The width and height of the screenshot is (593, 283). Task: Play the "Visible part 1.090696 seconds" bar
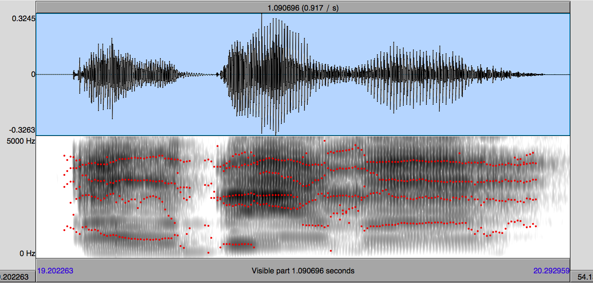303,271
